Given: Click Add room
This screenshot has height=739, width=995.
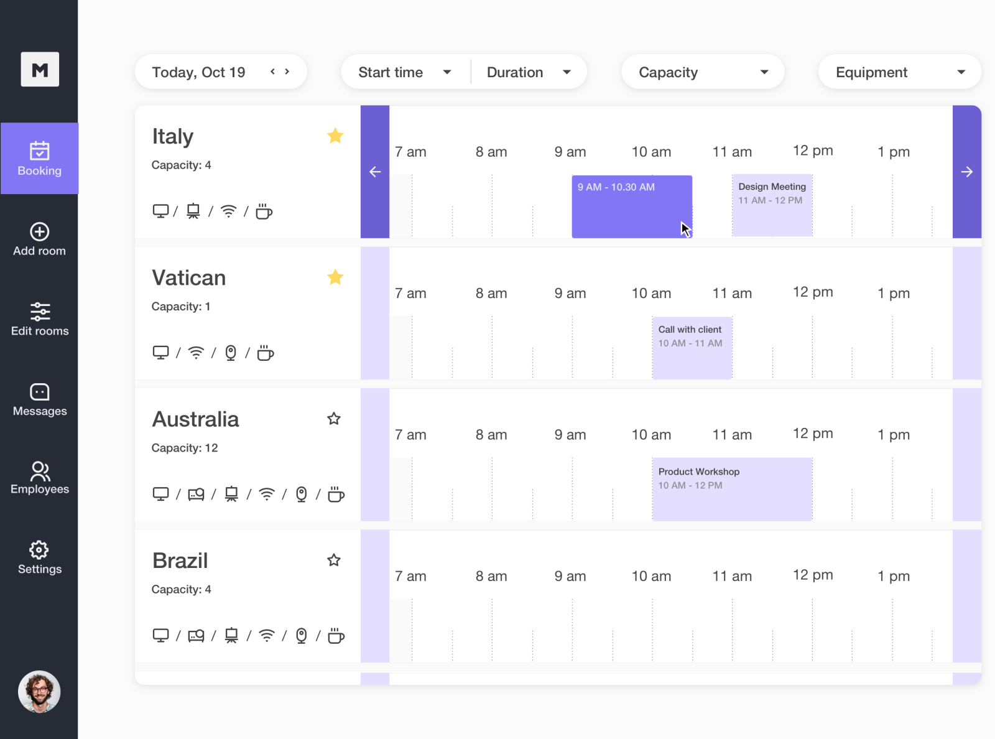Looking at the screenshot, I should click(x=39, y=238).
